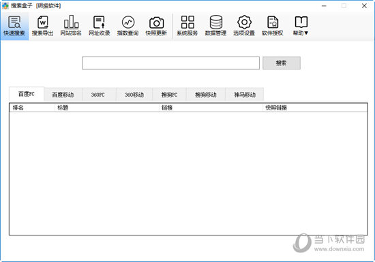Open the 系统服务 system services panel
Image resolution: width=375 pixels, height=262 pixels.
click(x=187, y=26)
